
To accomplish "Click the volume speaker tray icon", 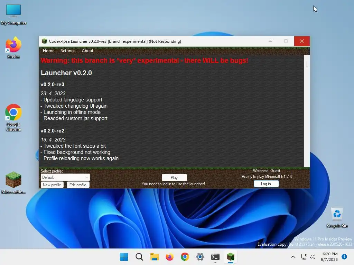I will (313, 257).
